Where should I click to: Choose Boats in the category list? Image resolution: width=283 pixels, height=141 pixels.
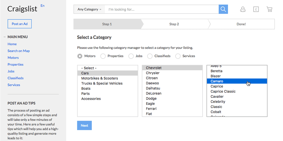pyautogui.click(x=108, y=88)
